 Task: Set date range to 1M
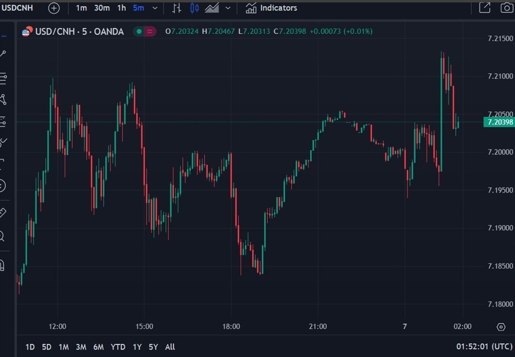coord(64,347)
